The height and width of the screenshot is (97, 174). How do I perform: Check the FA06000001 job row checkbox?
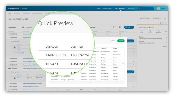click(9, 34)
